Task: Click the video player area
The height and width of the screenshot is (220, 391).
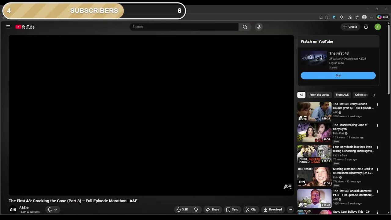Action: (151, 115)
